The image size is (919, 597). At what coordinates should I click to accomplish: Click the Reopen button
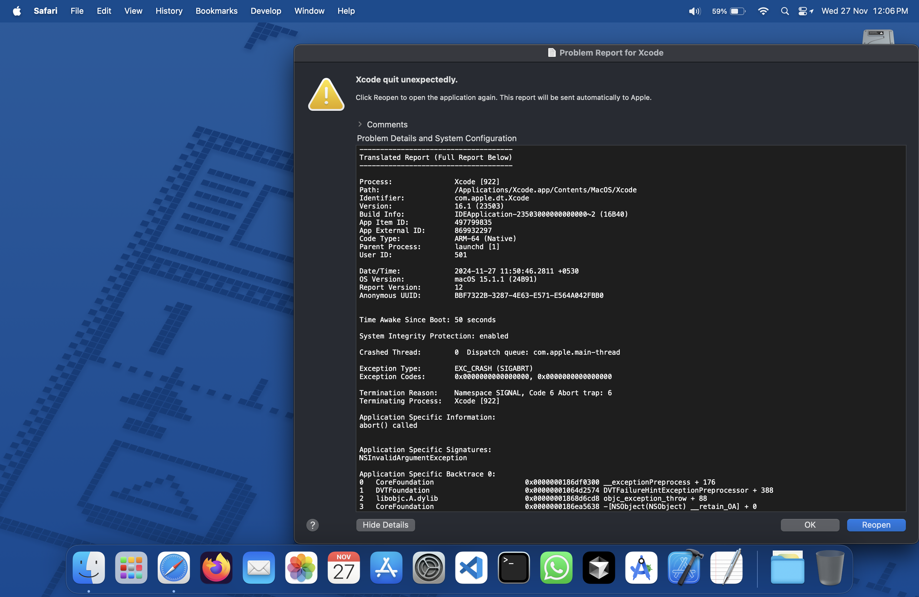[x=876, y=525]
